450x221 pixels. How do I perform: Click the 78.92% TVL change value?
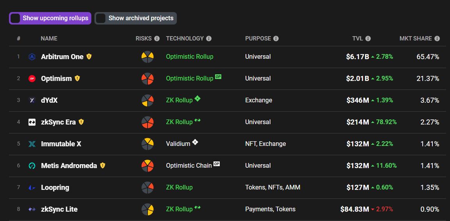(386, 122)
